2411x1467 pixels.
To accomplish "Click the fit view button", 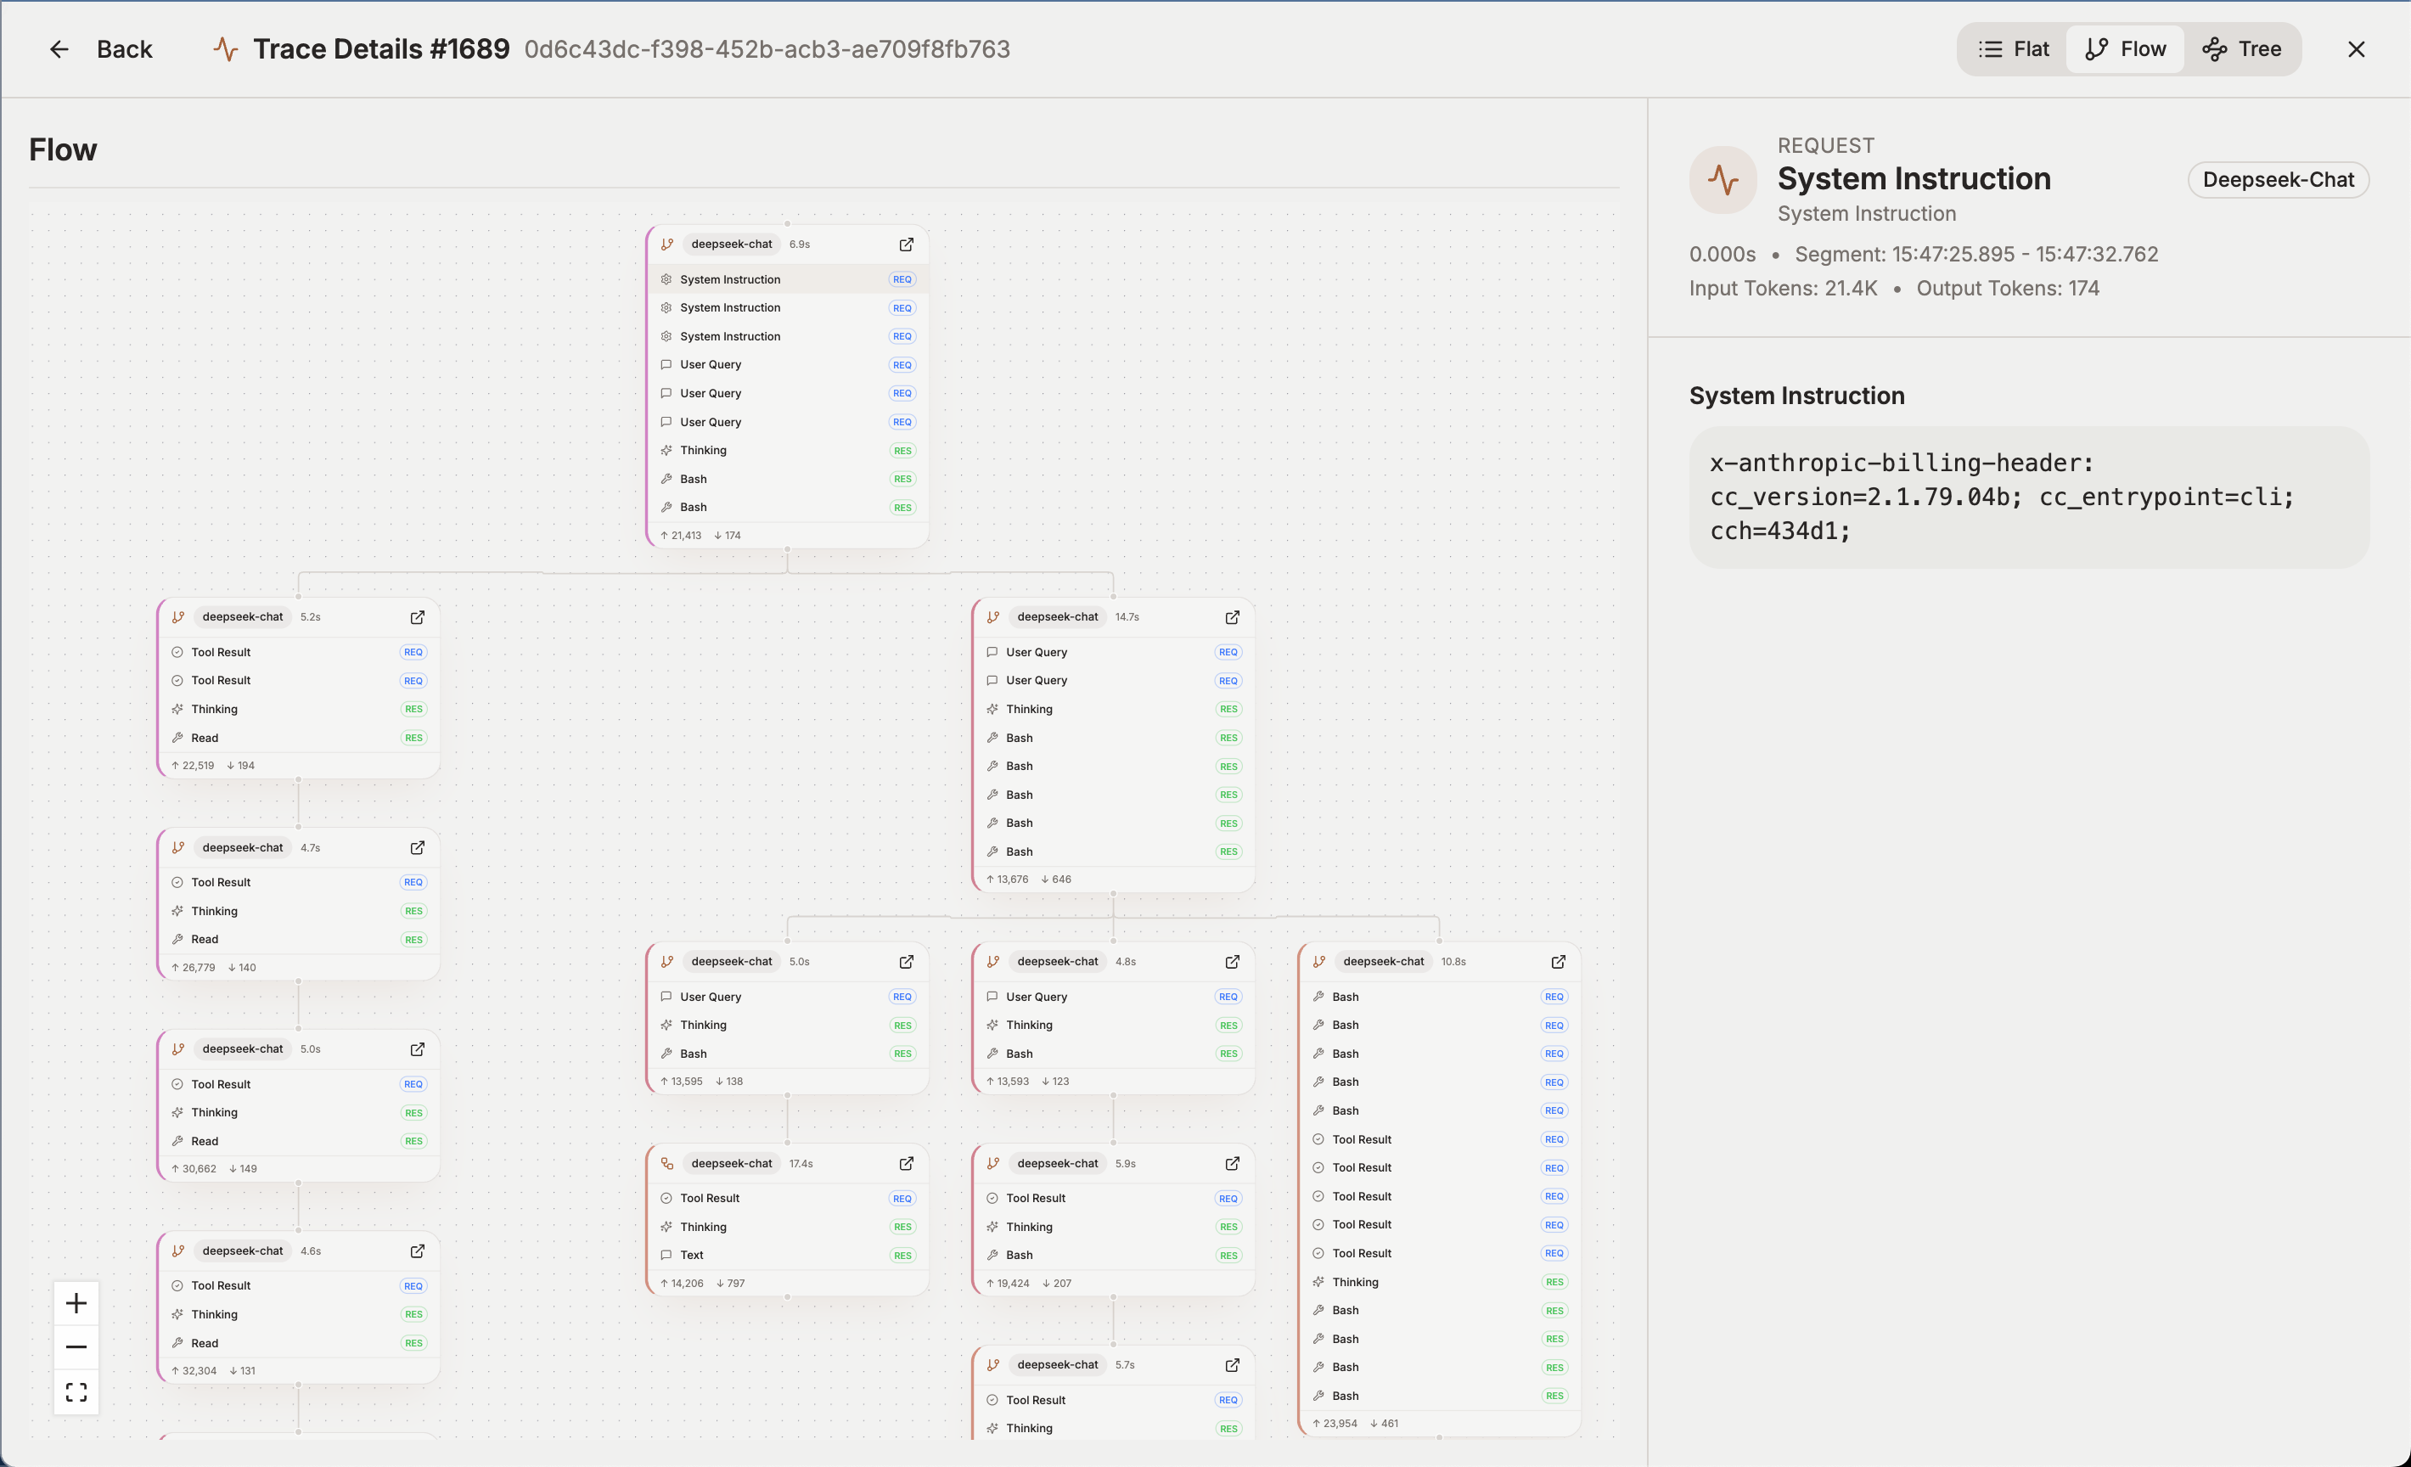I will point(76,1391).
